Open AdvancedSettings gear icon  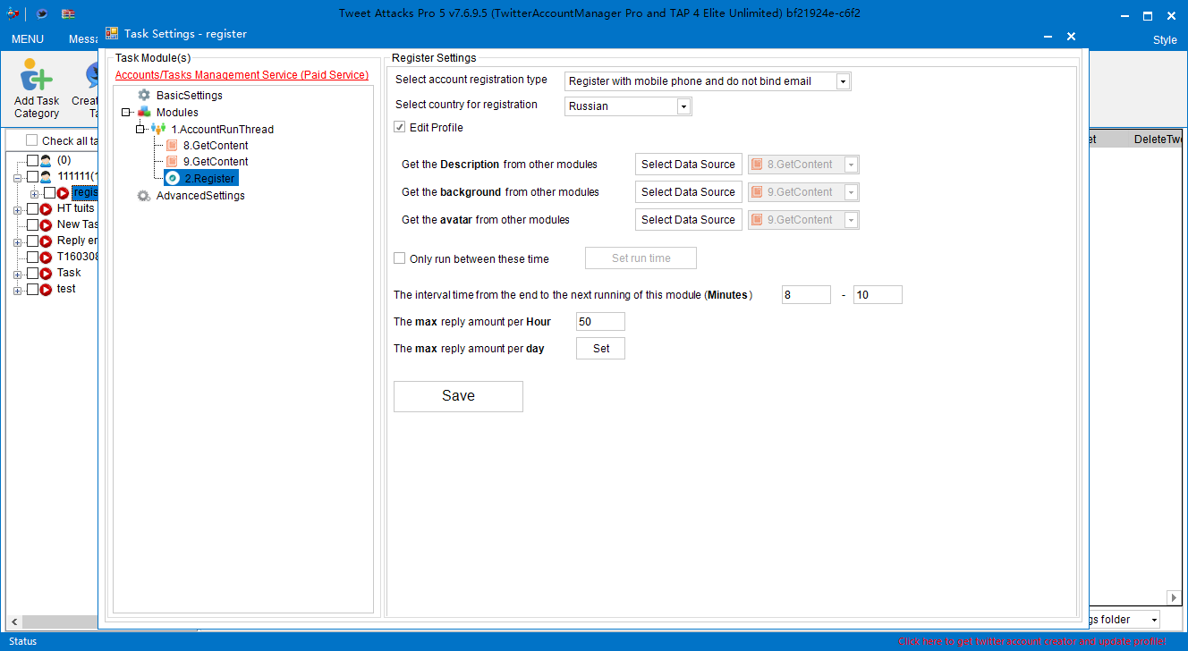tap(144, 195)
